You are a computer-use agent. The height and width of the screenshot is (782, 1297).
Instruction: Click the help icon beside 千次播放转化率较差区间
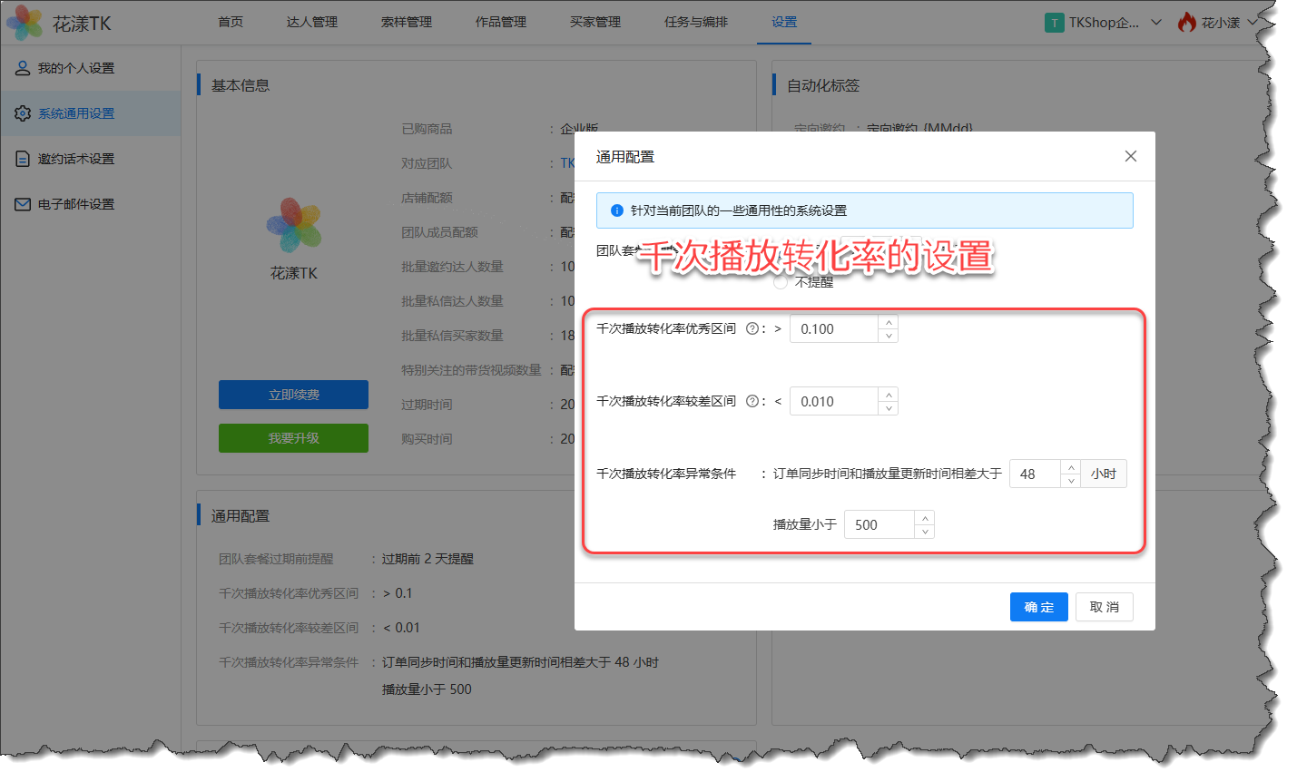pyautogui.click(x=752, y=402)
